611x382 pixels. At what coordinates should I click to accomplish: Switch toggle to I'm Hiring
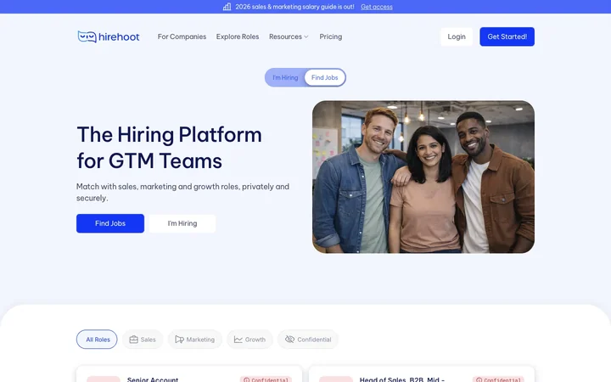pyautogui.click(x=285, y=77)
